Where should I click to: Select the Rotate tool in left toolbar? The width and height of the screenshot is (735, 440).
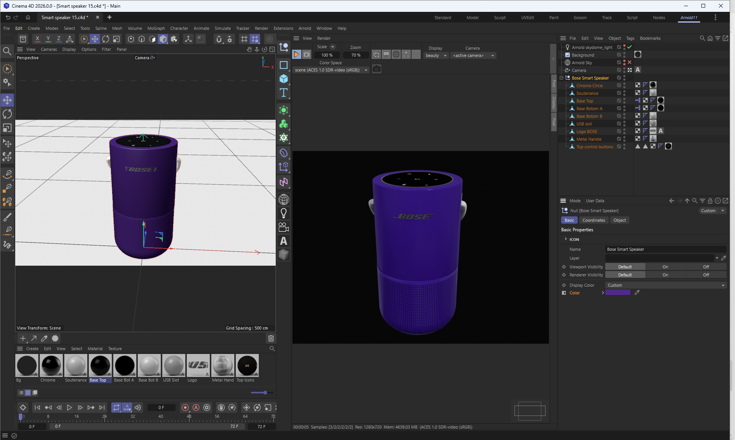point(7,114)
